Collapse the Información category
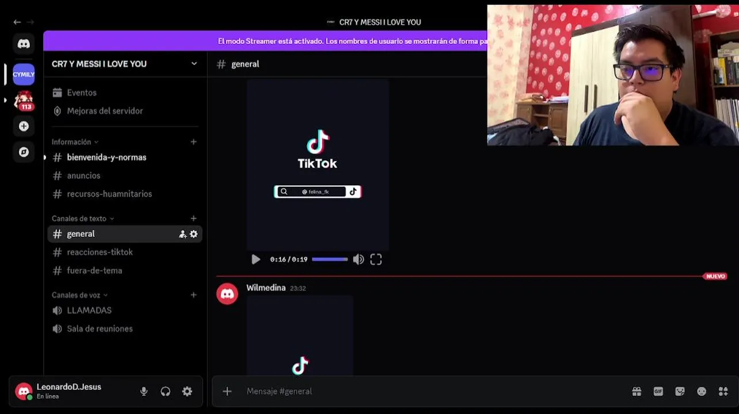The width and height of the screenshot is (739, 414). point(75,142)
